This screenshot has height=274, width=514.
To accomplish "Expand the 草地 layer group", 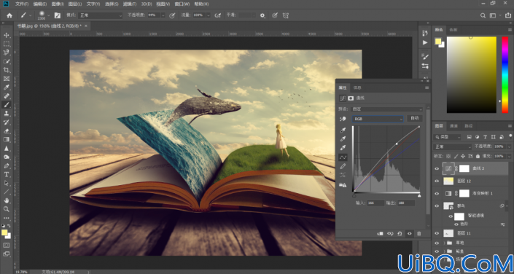I will coord(445,243).
